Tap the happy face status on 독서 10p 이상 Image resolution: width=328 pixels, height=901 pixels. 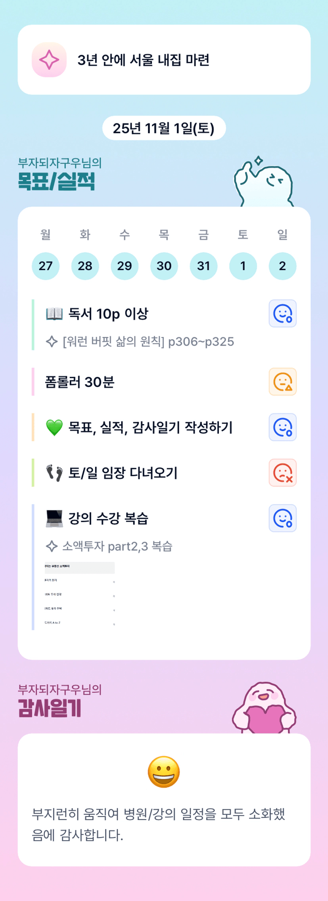pos(282,313)
